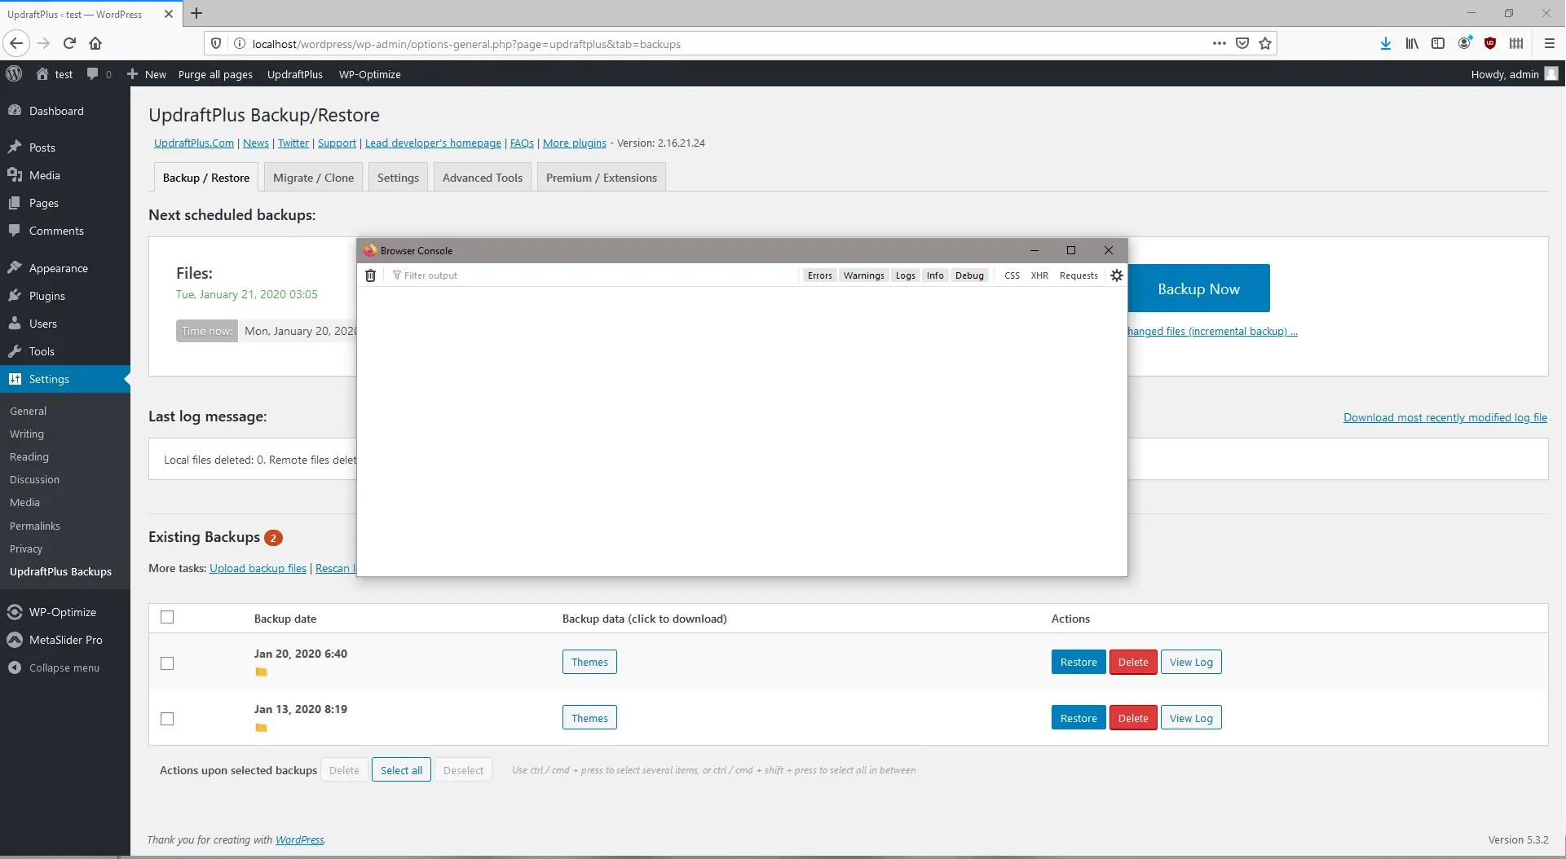Open a new browser tab with plus

(196, 13)
